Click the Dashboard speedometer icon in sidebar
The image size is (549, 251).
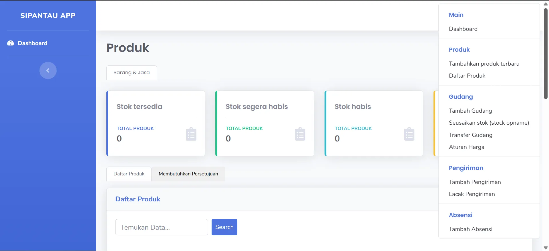(x=11, y=43)
